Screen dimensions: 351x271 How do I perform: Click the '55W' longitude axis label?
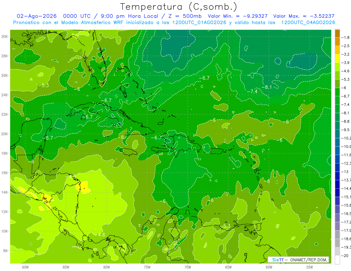click(x=310, y=267)
